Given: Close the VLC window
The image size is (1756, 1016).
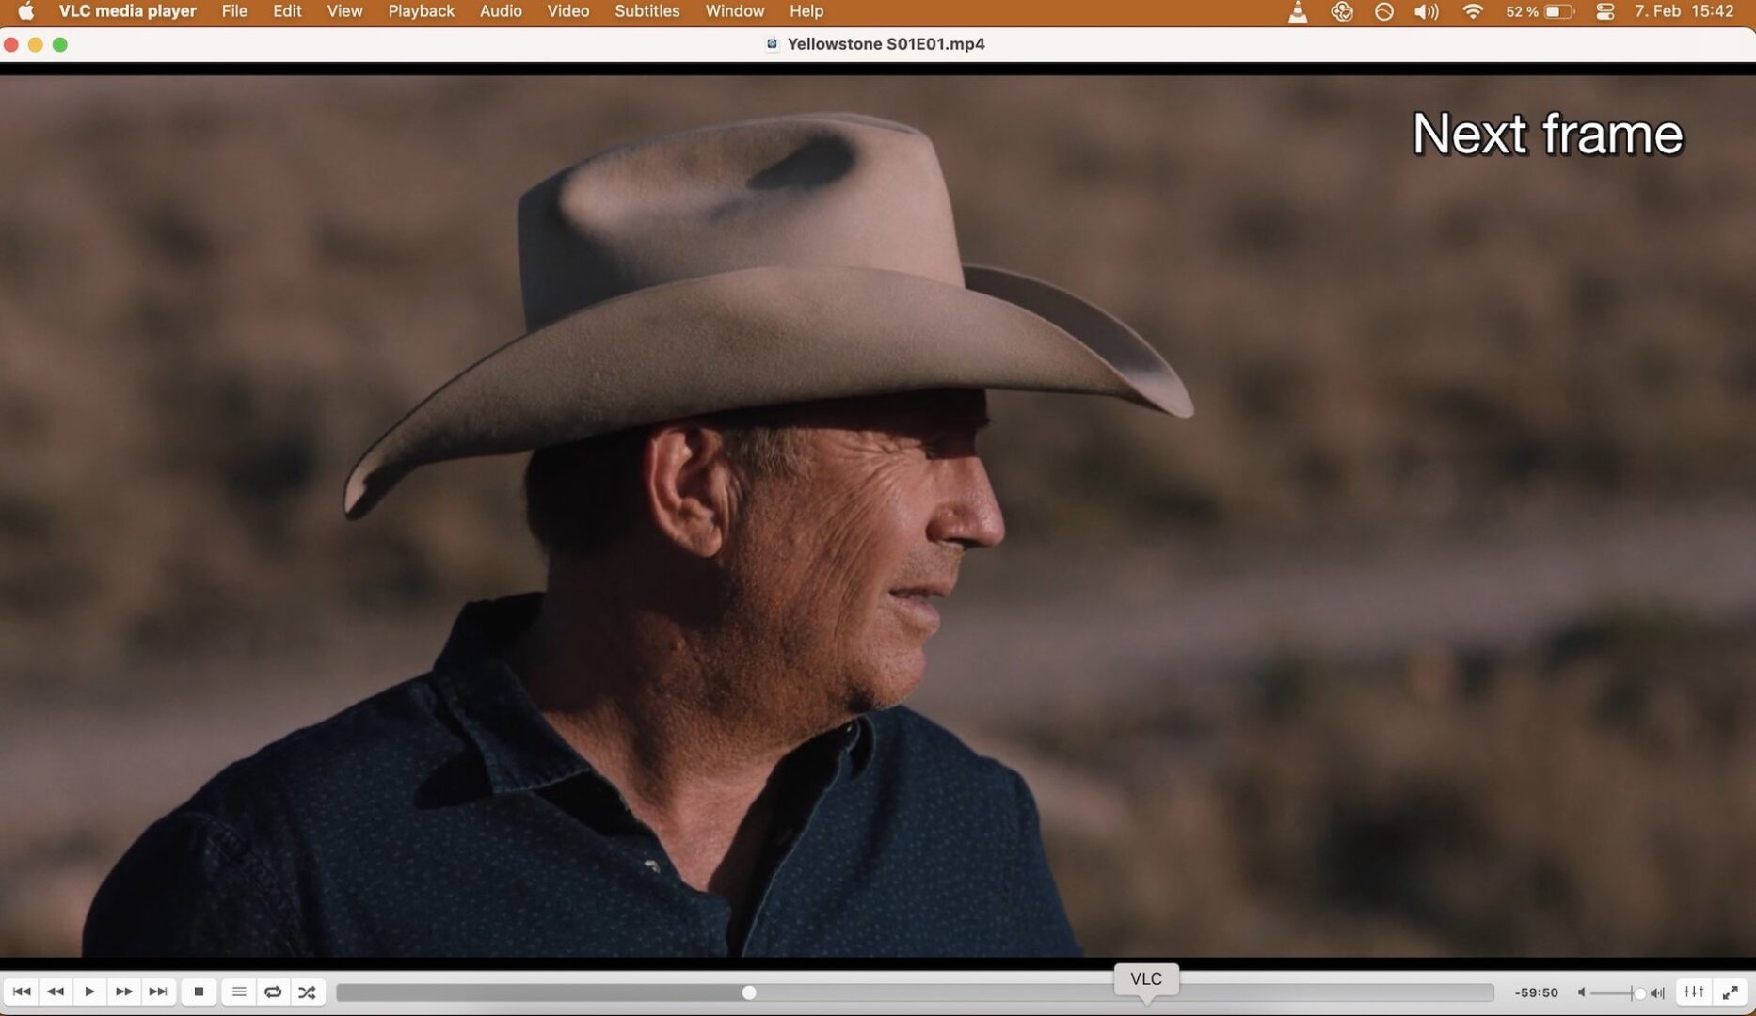Looking at the screenshot, I should click(x=11, y=44).
